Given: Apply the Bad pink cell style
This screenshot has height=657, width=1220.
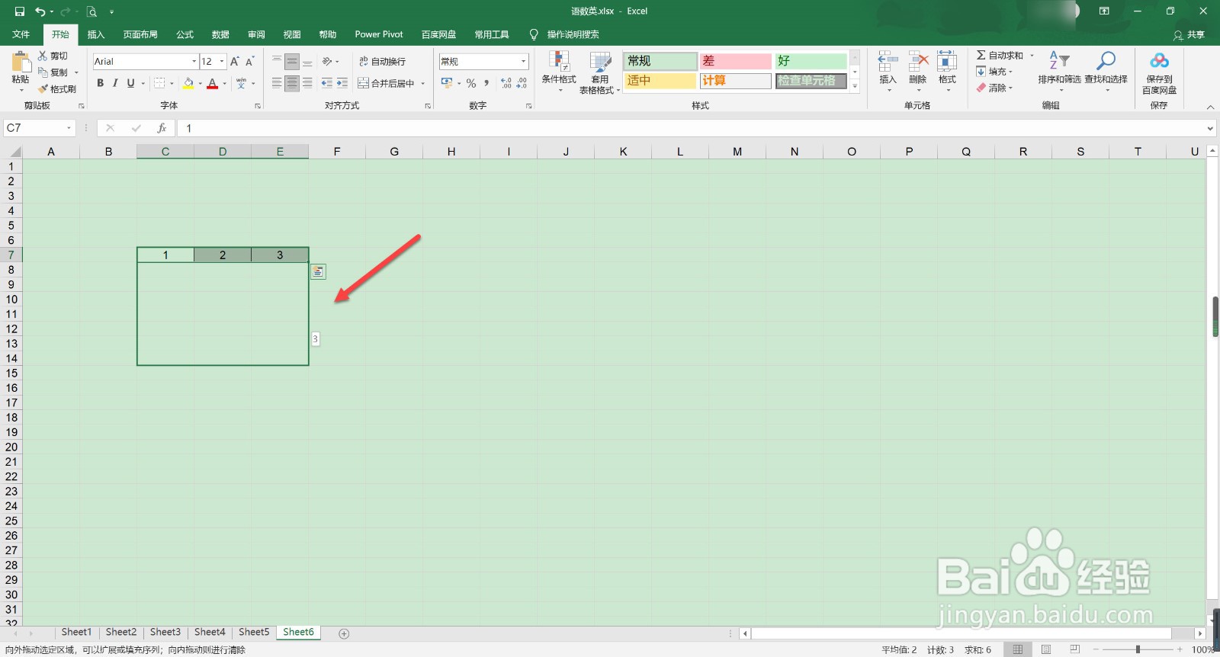Looking at the screenshot, I should click(736, 61).
